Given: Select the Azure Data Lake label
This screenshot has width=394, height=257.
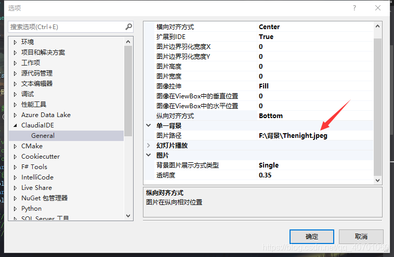Looking at the screenshot, I should [x=46, y=114].
